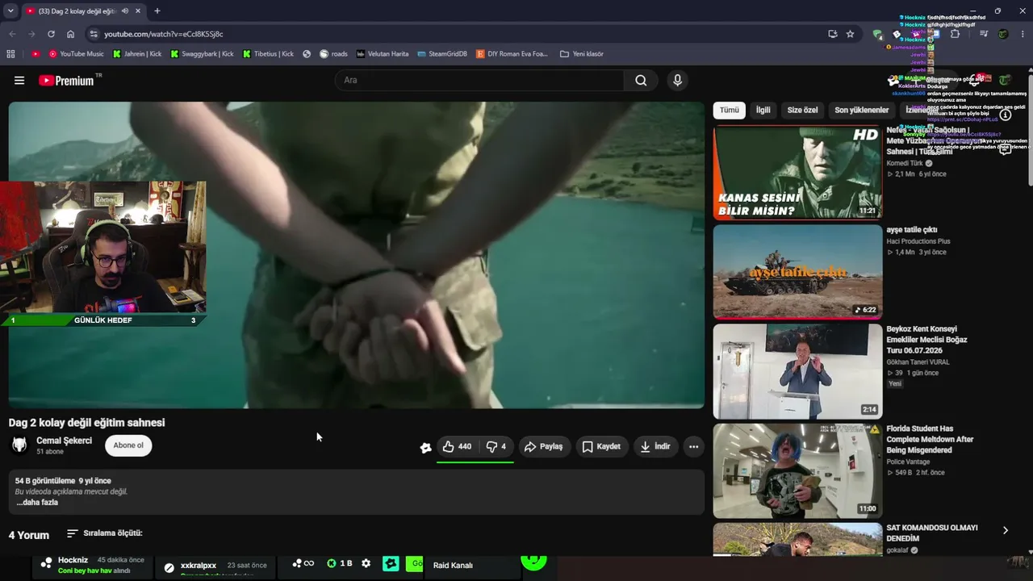
Task: Open more actions three-dot menu
Action: (693, 446)
